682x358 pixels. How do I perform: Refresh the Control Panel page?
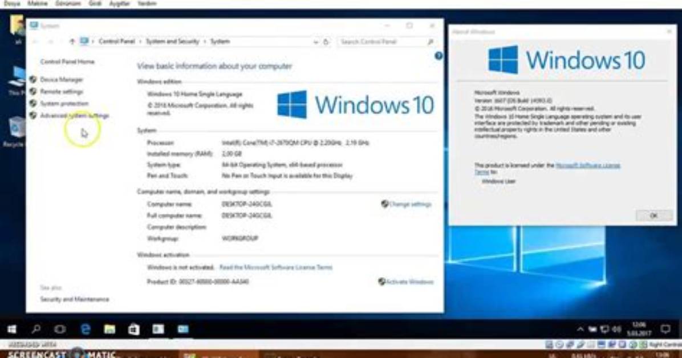tap(326, 42)
